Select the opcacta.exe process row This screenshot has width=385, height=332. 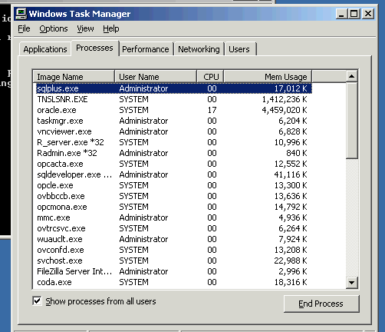(174, 164)
